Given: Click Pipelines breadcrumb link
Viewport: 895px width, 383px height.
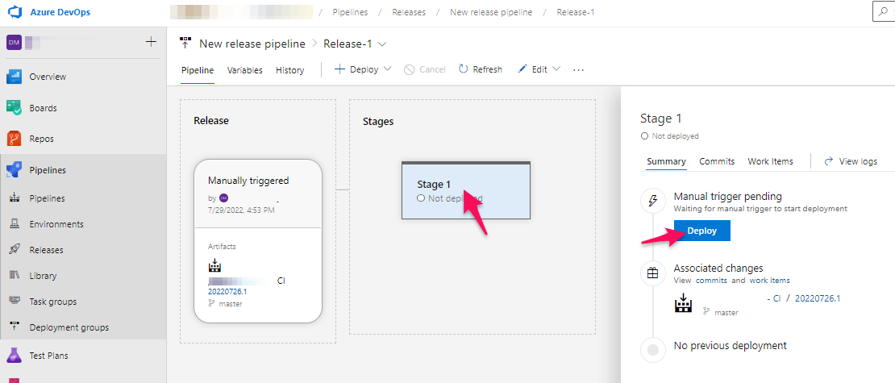Looking at the screenshot, I should (350, 12).
